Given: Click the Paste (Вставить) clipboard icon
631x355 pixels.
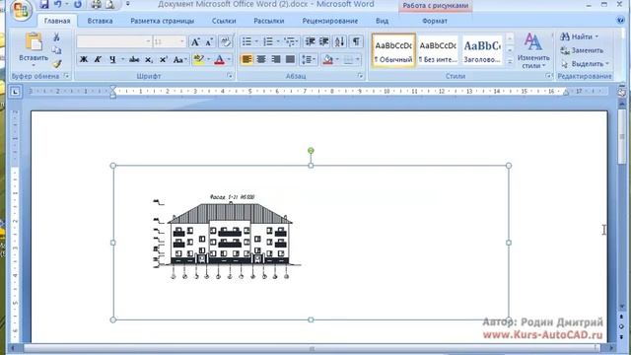Looking at the screenshot, I should tap(34, 41).
